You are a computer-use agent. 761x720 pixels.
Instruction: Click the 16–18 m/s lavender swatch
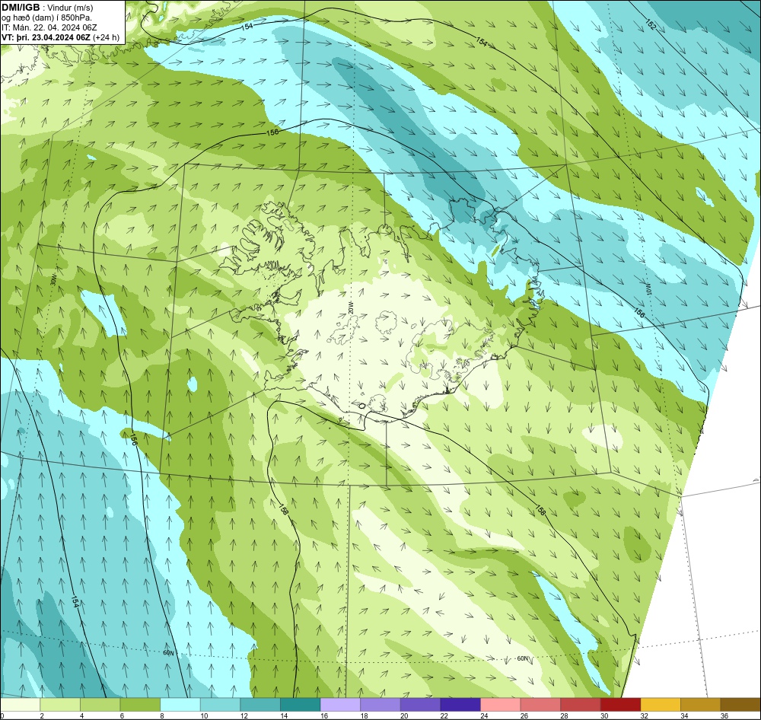pyautogui.click(x=340, y=705)
